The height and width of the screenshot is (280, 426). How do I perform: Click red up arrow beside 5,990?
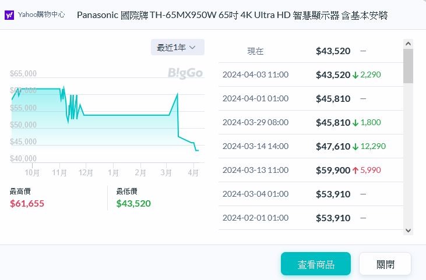click(355, 171)
